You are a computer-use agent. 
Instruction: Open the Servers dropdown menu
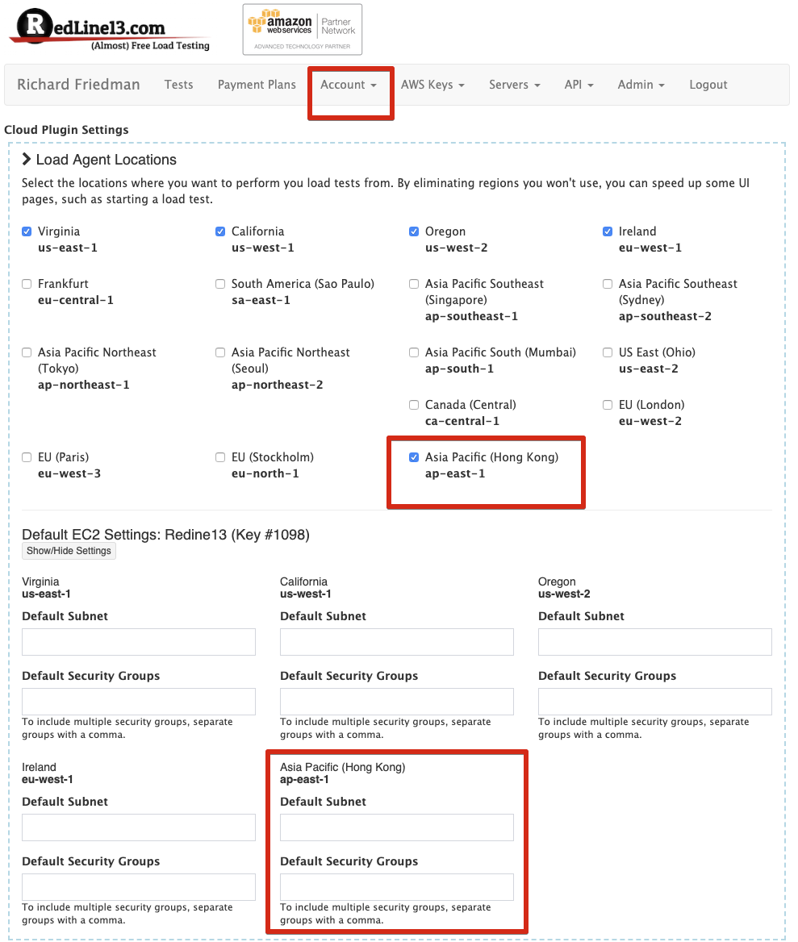(514, 85)
